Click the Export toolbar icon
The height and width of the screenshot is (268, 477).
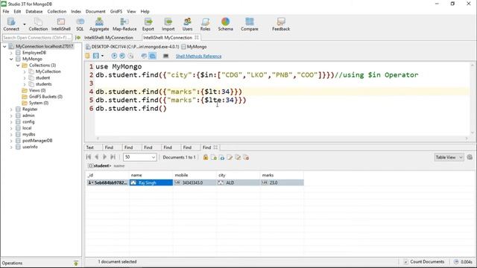(148, 24)
